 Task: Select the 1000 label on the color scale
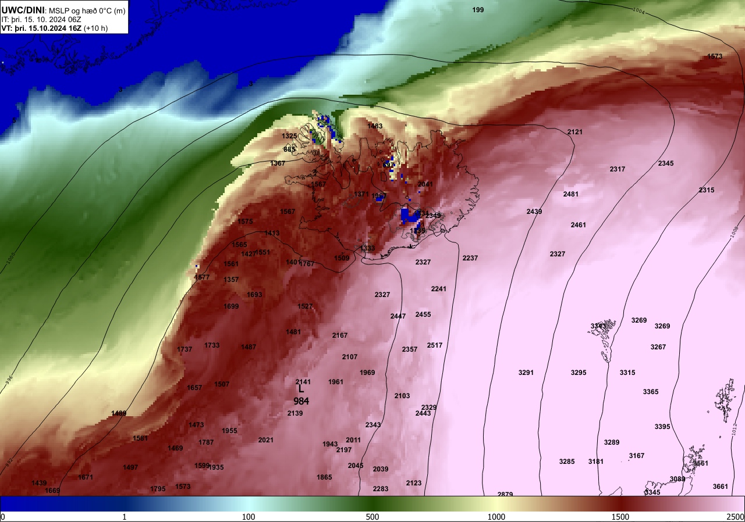pyautogui.click(x=496, y=517)
